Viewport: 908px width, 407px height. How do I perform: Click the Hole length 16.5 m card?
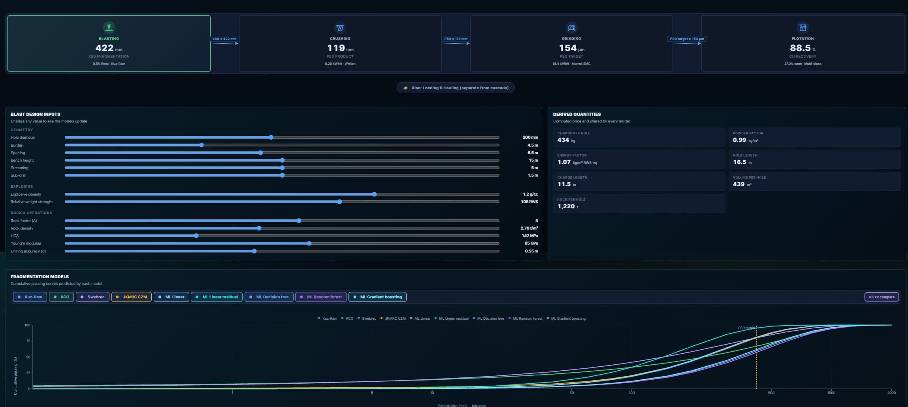click(815, 159)
